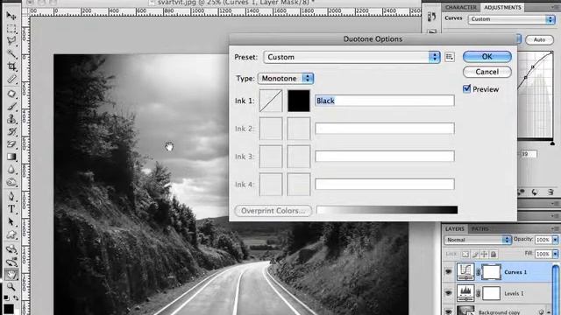Cancel the Duotone Options dialog
This screenshot has width=561, height=315.
pyautogui.click(x=487, y=72)
